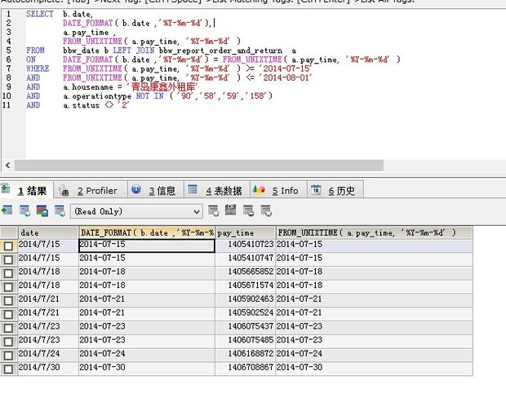Click the result grid icon on the 结果 tab

pyautogui.click(x=6, y=188)
